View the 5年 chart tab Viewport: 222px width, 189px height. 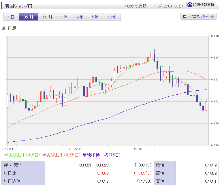coord(95,17)
